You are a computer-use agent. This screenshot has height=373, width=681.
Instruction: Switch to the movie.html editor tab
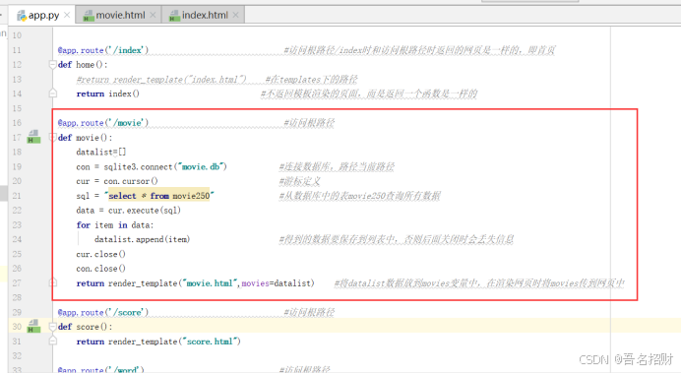click(118, 15)
